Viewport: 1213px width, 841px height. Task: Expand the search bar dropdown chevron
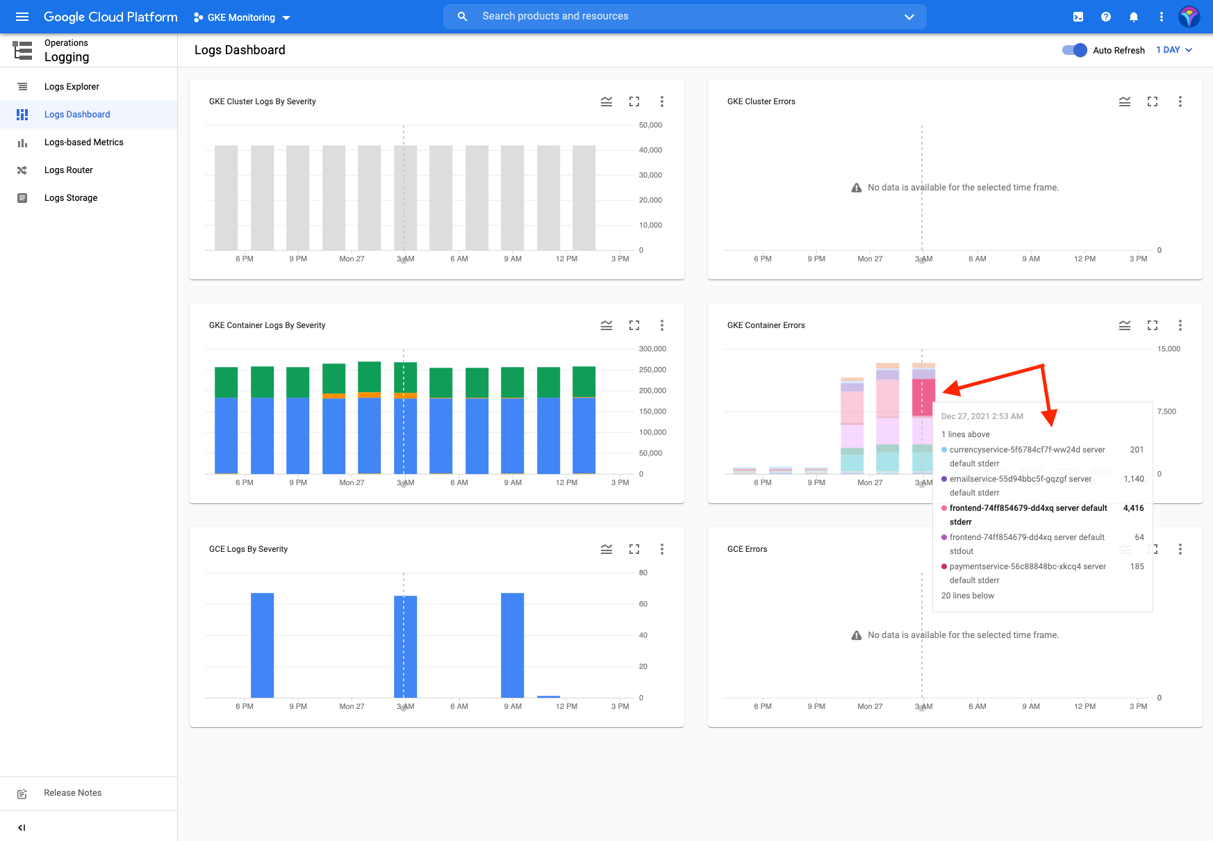tap(909, 17)
